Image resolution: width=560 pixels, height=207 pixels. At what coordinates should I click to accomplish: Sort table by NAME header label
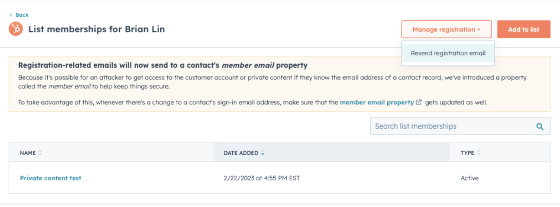(x=28, y=153)
